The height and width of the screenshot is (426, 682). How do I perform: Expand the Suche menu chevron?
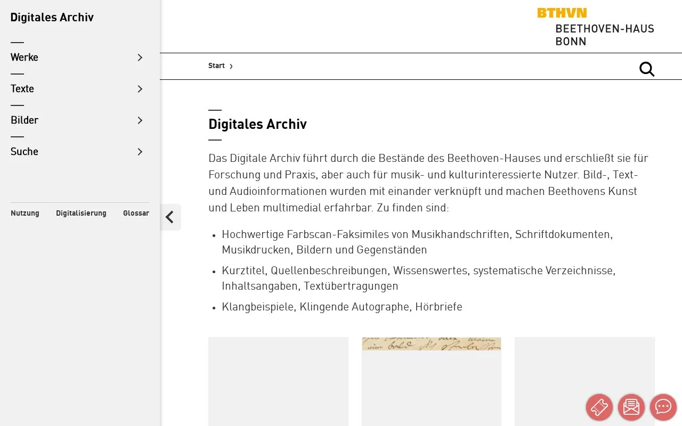[x=140, y=152]
